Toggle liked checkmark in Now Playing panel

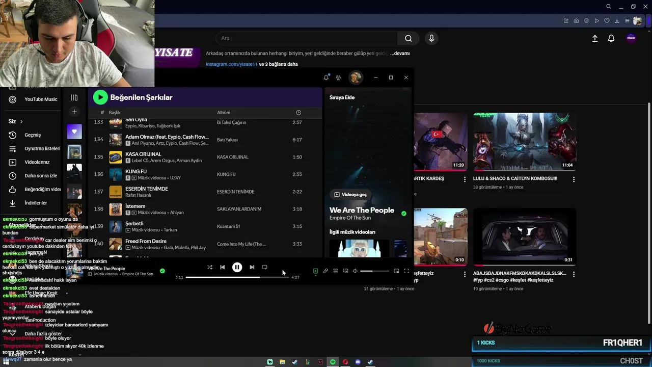click(404, 214)
